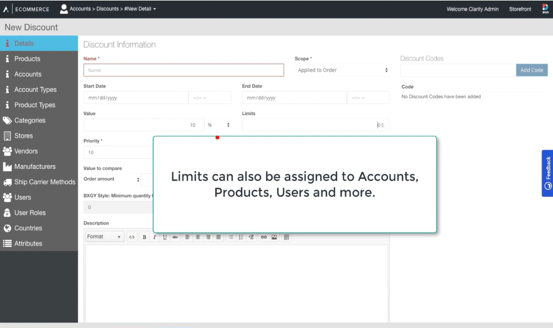Insert a link in description

point(264,237)
